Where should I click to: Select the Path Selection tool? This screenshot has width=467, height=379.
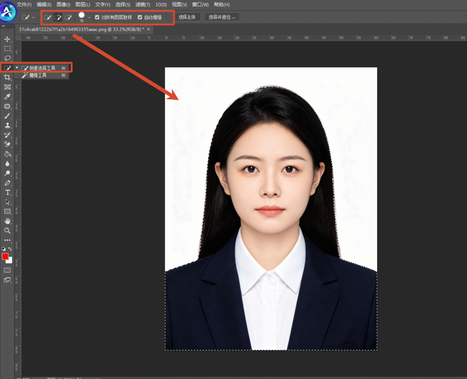point(7,202)
